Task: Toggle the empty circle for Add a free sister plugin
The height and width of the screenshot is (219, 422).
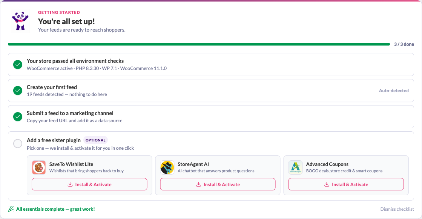Action: (18, 144)
